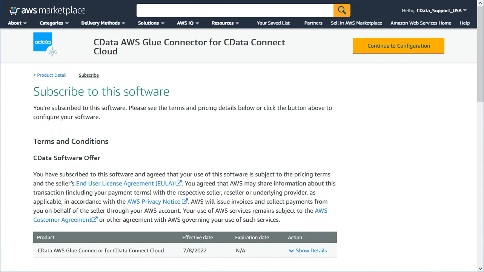Open the EULA external link icon
The image size is (484, 272).
click(x=177, y=183)
